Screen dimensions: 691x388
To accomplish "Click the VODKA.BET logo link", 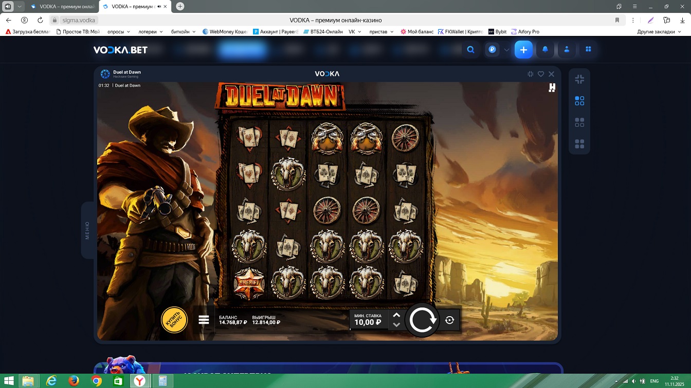I will tap(120, 50).
